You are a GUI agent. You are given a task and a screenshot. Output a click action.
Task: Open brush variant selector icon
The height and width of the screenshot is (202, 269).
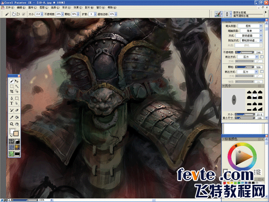pyautogui.click(x=228, y=14)
